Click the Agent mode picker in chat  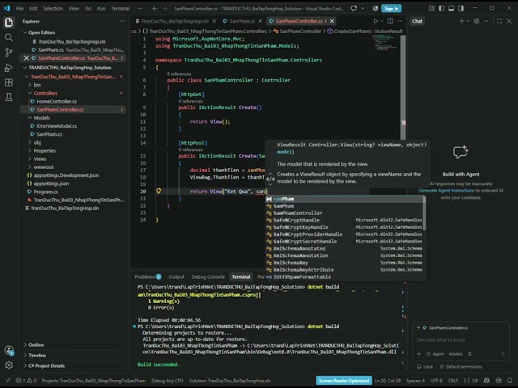tap(435, 354)
